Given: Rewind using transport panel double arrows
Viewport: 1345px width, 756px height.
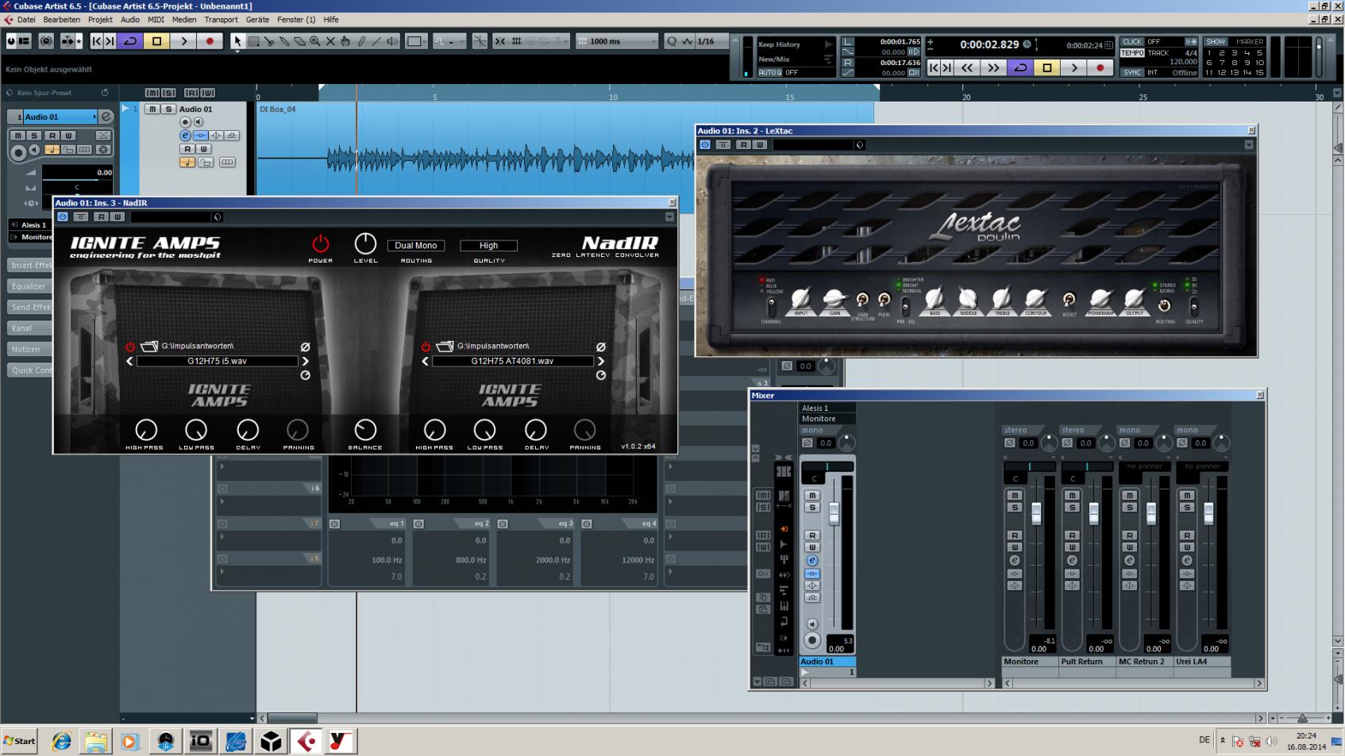Looking at the screenshot, I should (967, 68).
